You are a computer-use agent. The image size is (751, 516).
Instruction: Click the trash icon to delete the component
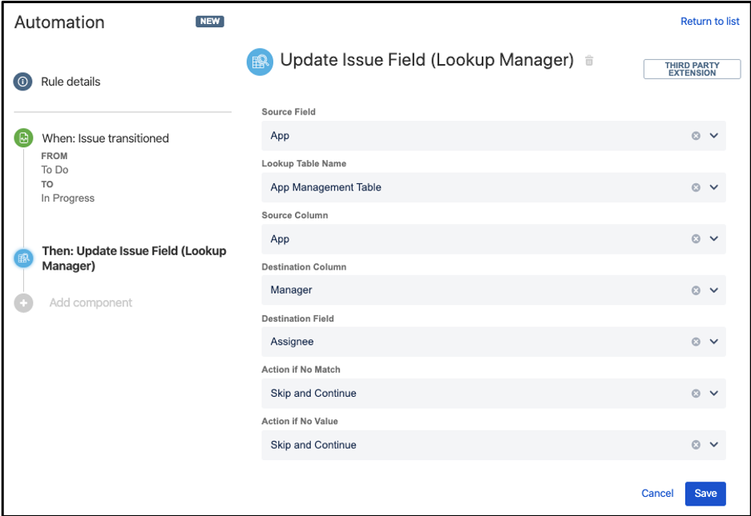pyautogui.click(x=589, y=60)
